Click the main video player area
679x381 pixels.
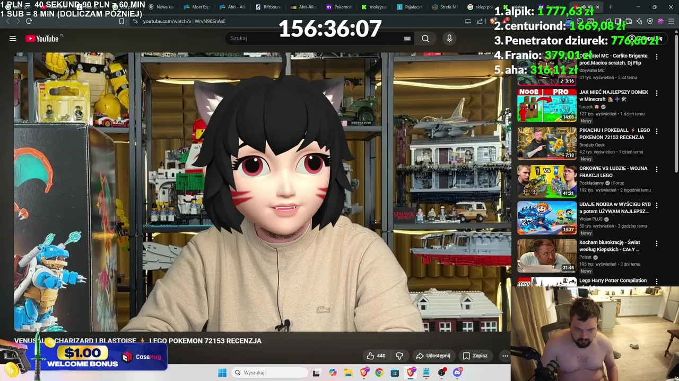coord(263,192)
